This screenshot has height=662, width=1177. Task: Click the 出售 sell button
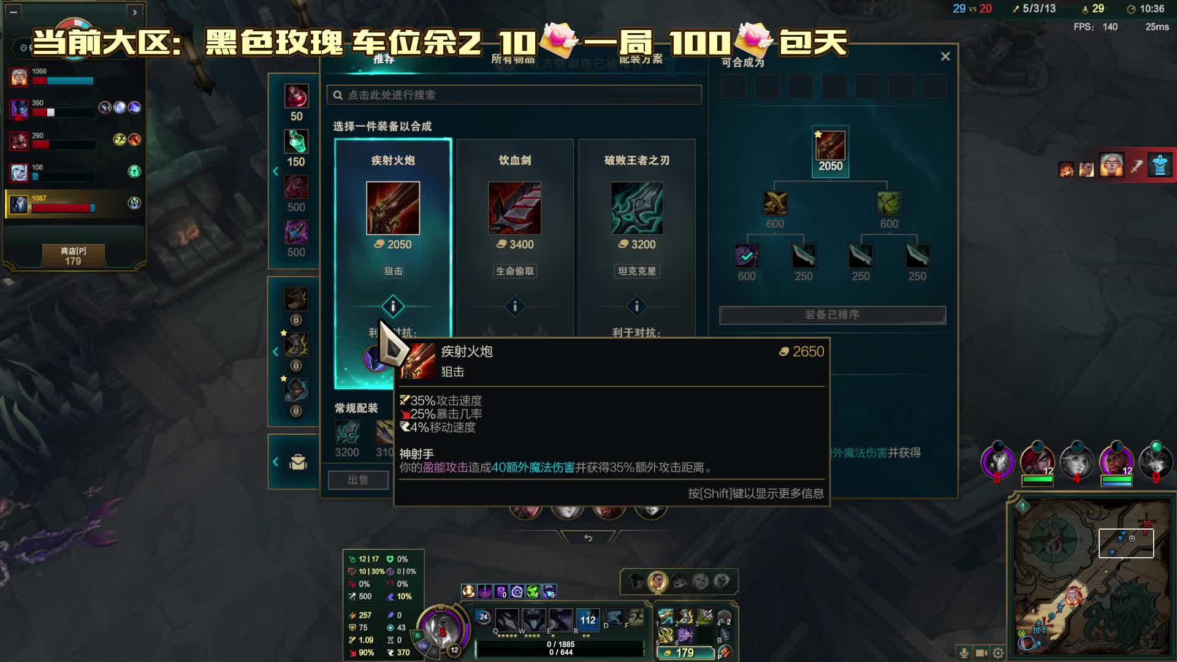[358, 480]
